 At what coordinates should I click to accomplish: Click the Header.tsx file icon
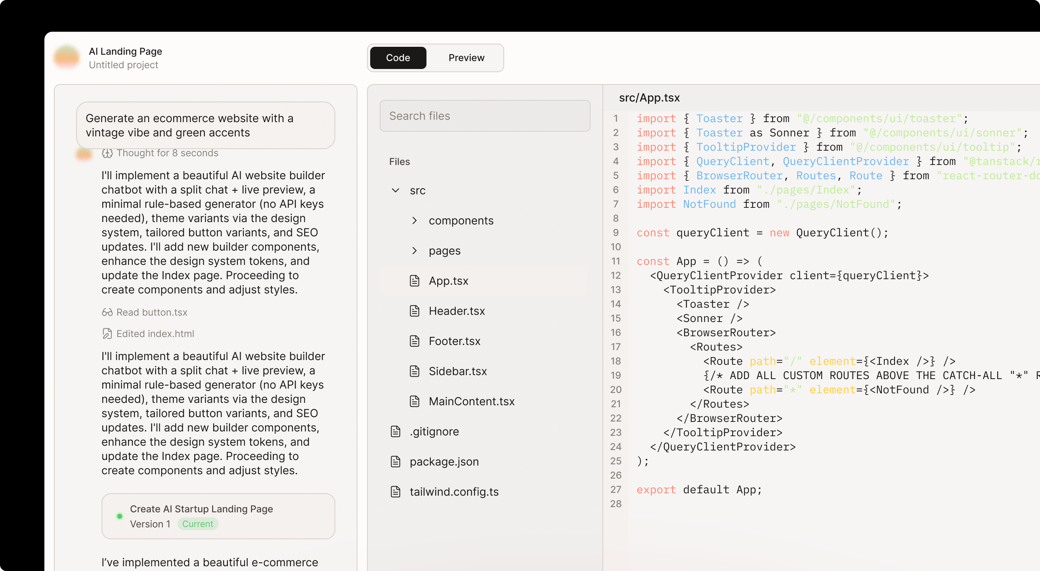pos(414,311)
